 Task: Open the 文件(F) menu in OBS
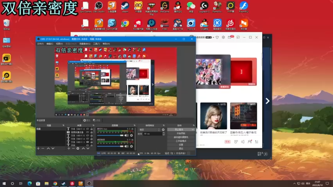click(40, 44)
